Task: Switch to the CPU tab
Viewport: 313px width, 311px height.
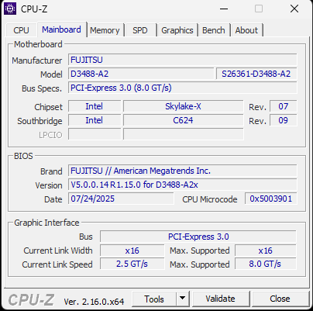Action: tap(21, 30)
